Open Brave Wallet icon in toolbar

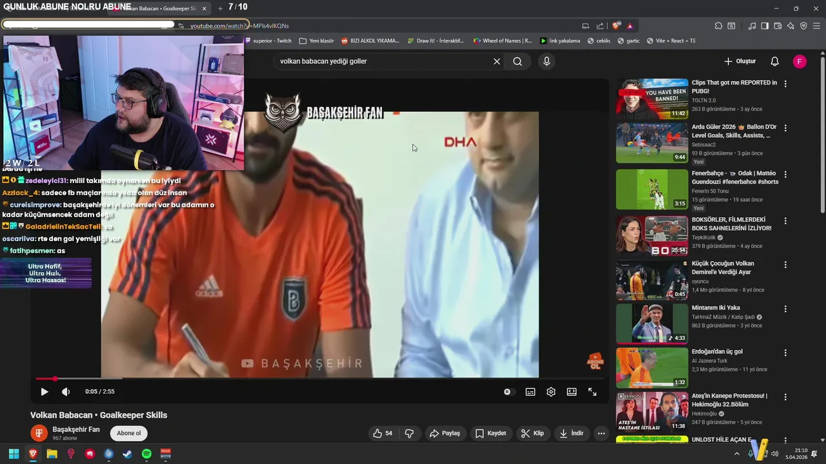(x=778, y=26)
